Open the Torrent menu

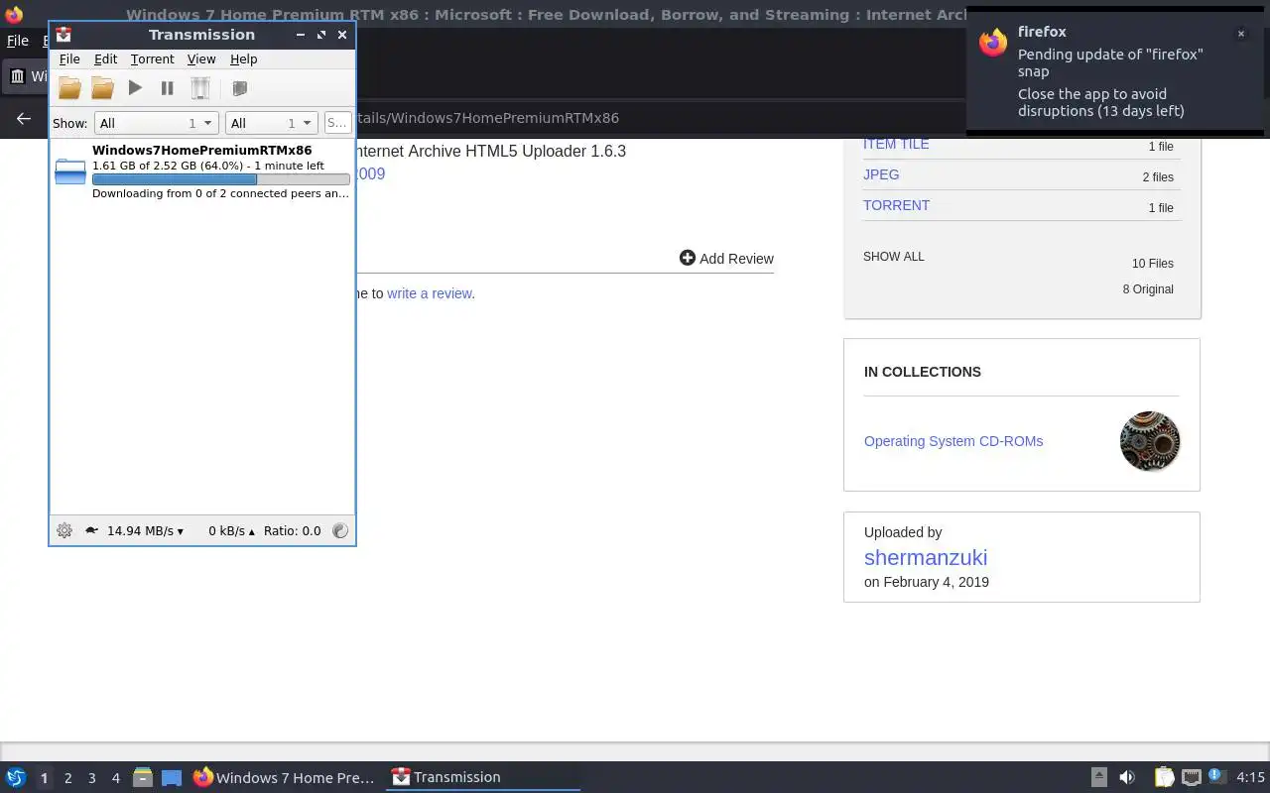point(152,59)
